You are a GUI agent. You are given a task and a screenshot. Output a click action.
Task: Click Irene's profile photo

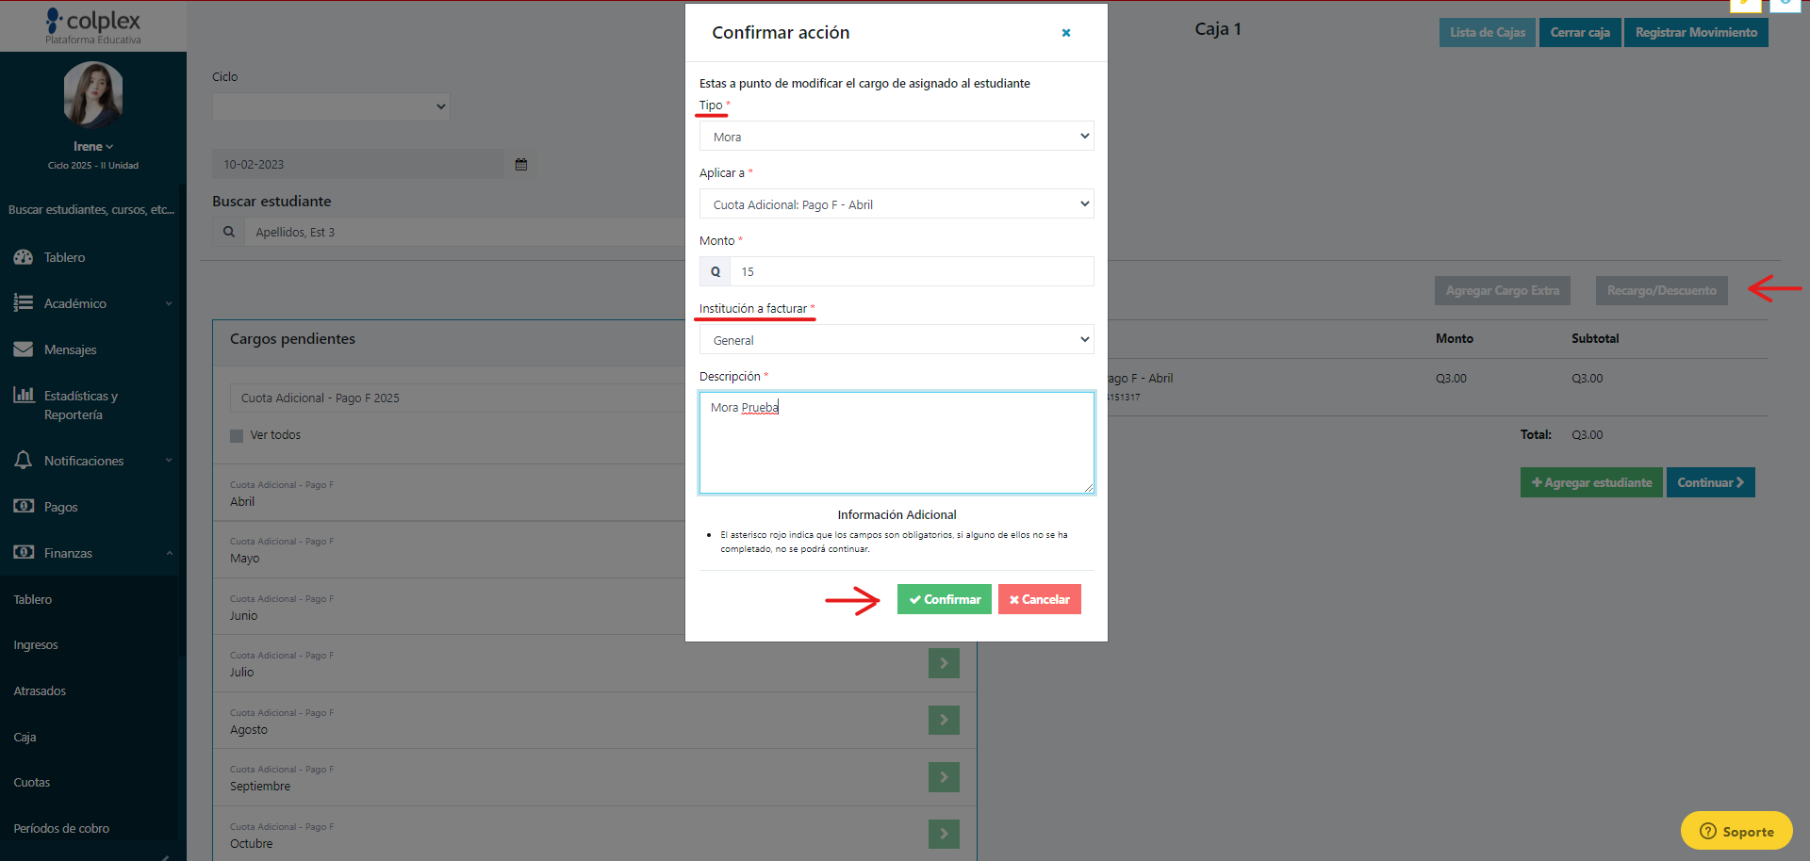tap(92, 94)
